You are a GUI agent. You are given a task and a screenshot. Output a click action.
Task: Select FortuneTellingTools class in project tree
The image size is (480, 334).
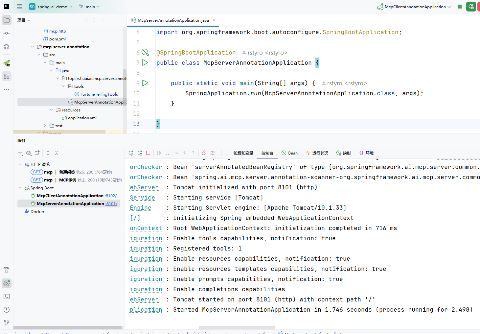(99, 94)
